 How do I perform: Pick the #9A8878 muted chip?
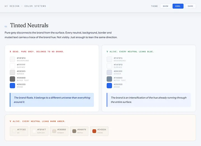click(x=79, y=131)
